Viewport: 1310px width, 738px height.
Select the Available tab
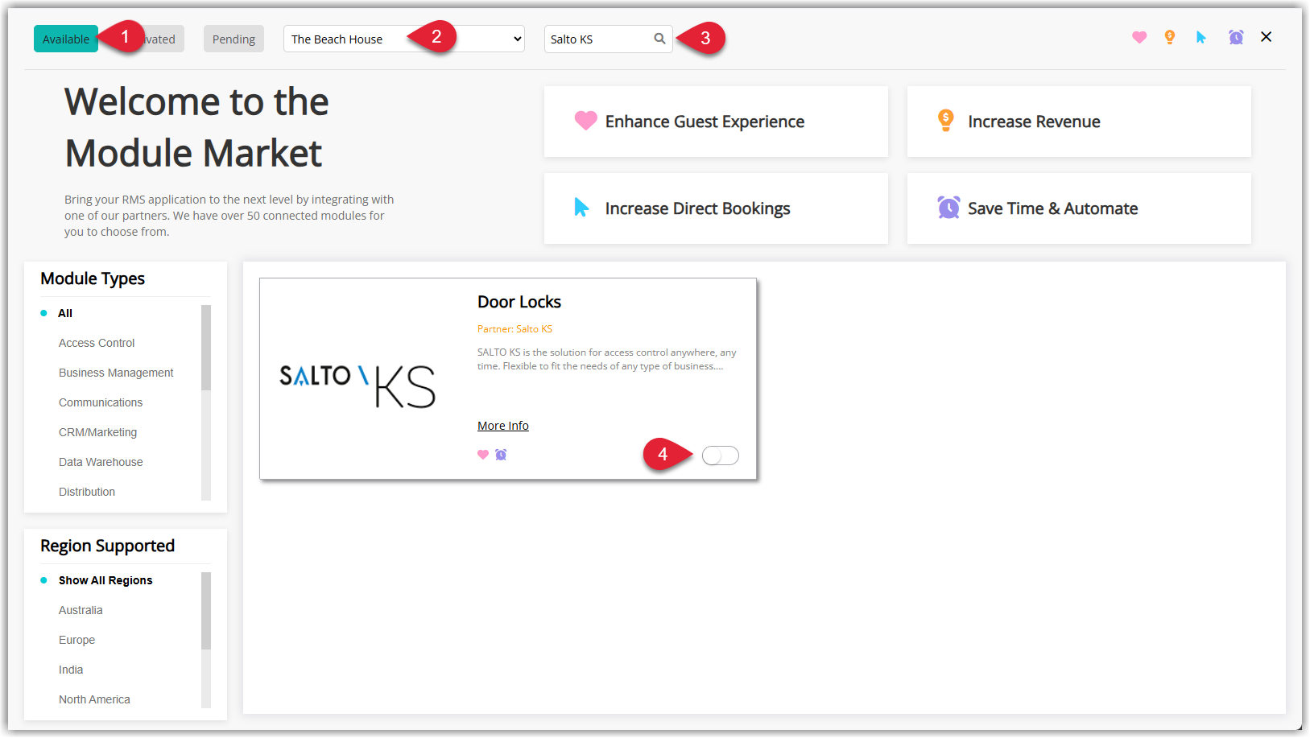coord(66,39)
